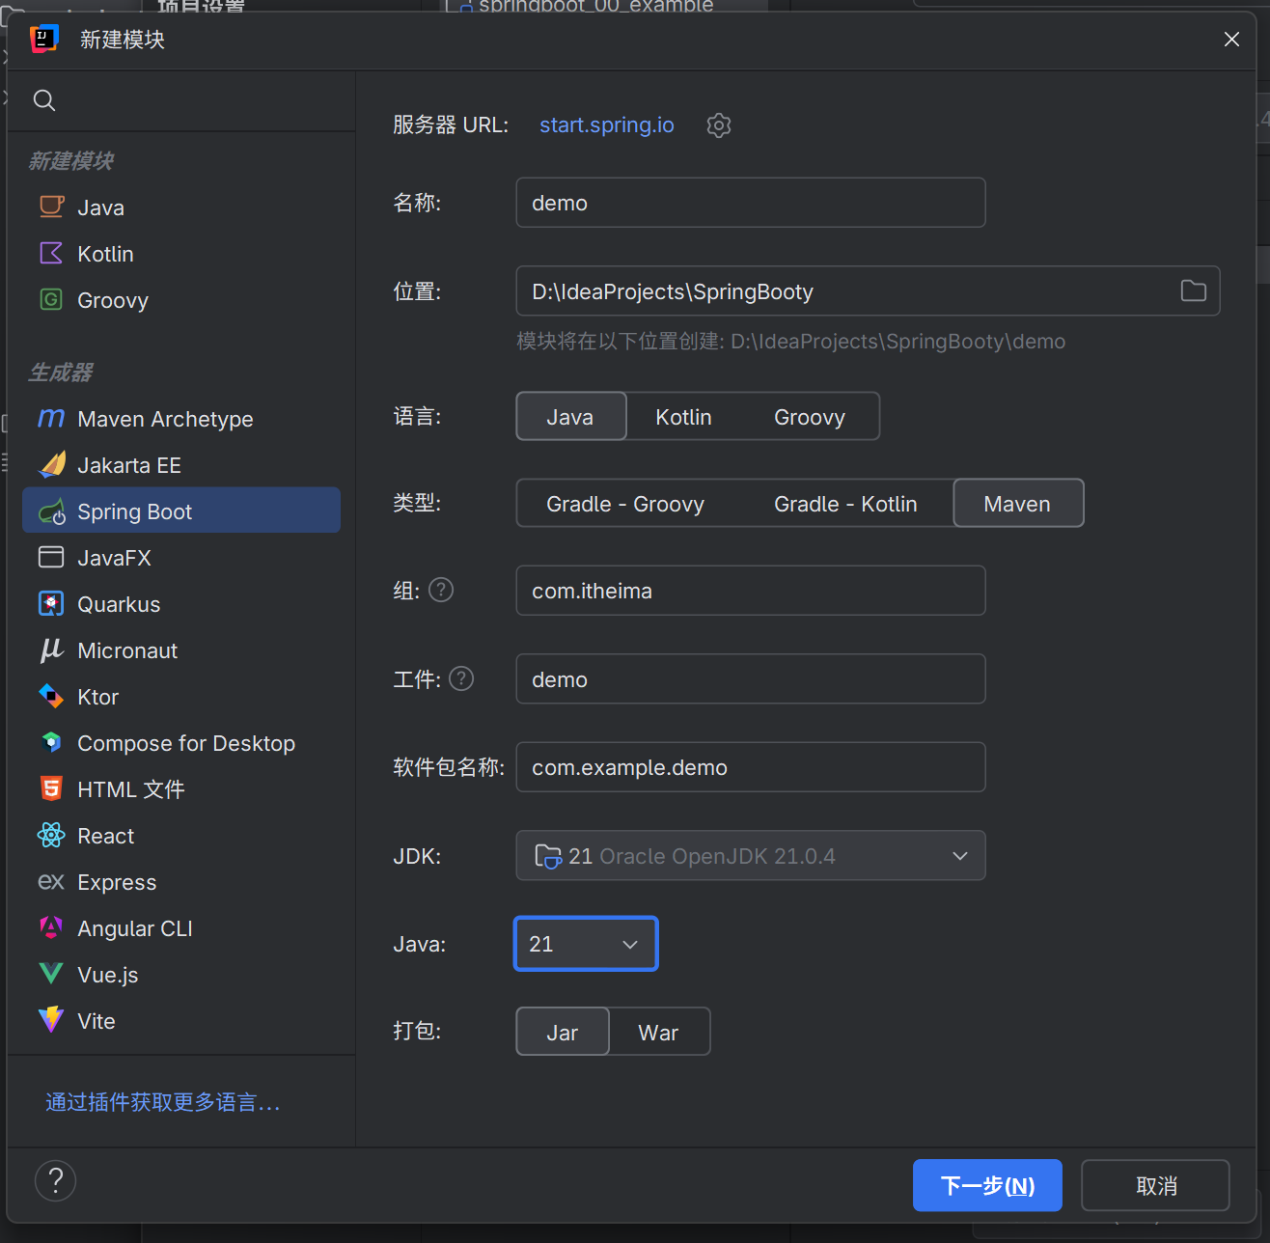Click the Vue.js V icon
This screenshot has height=1243, width=1270.
[x=51, y=975]
